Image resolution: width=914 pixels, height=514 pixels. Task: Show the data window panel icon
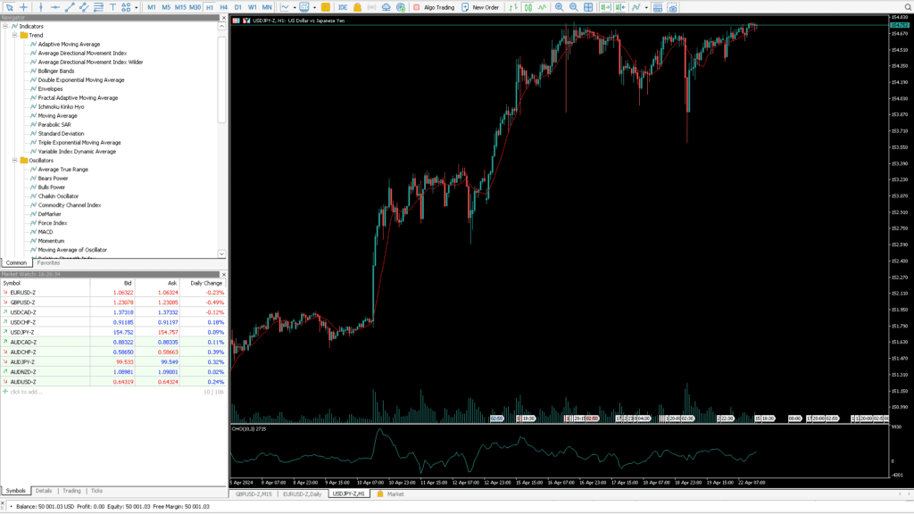pyautogui.click(x=658, y=7)
